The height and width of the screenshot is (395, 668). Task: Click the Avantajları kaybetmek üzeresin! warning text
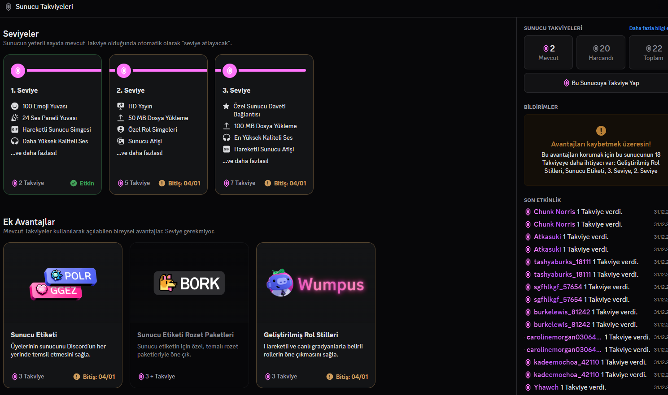pyautogui.click(x=601, y=144)
